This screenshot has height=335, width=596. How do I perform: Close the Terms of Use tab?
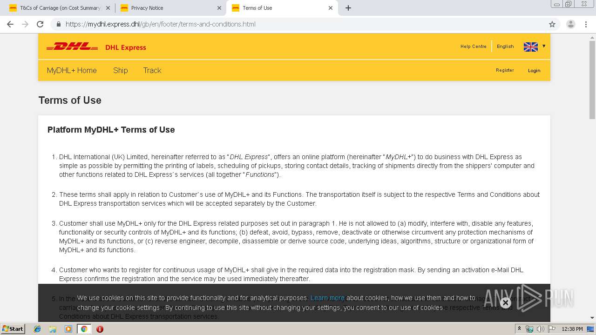pyautogui.click(x=331, y=8)
